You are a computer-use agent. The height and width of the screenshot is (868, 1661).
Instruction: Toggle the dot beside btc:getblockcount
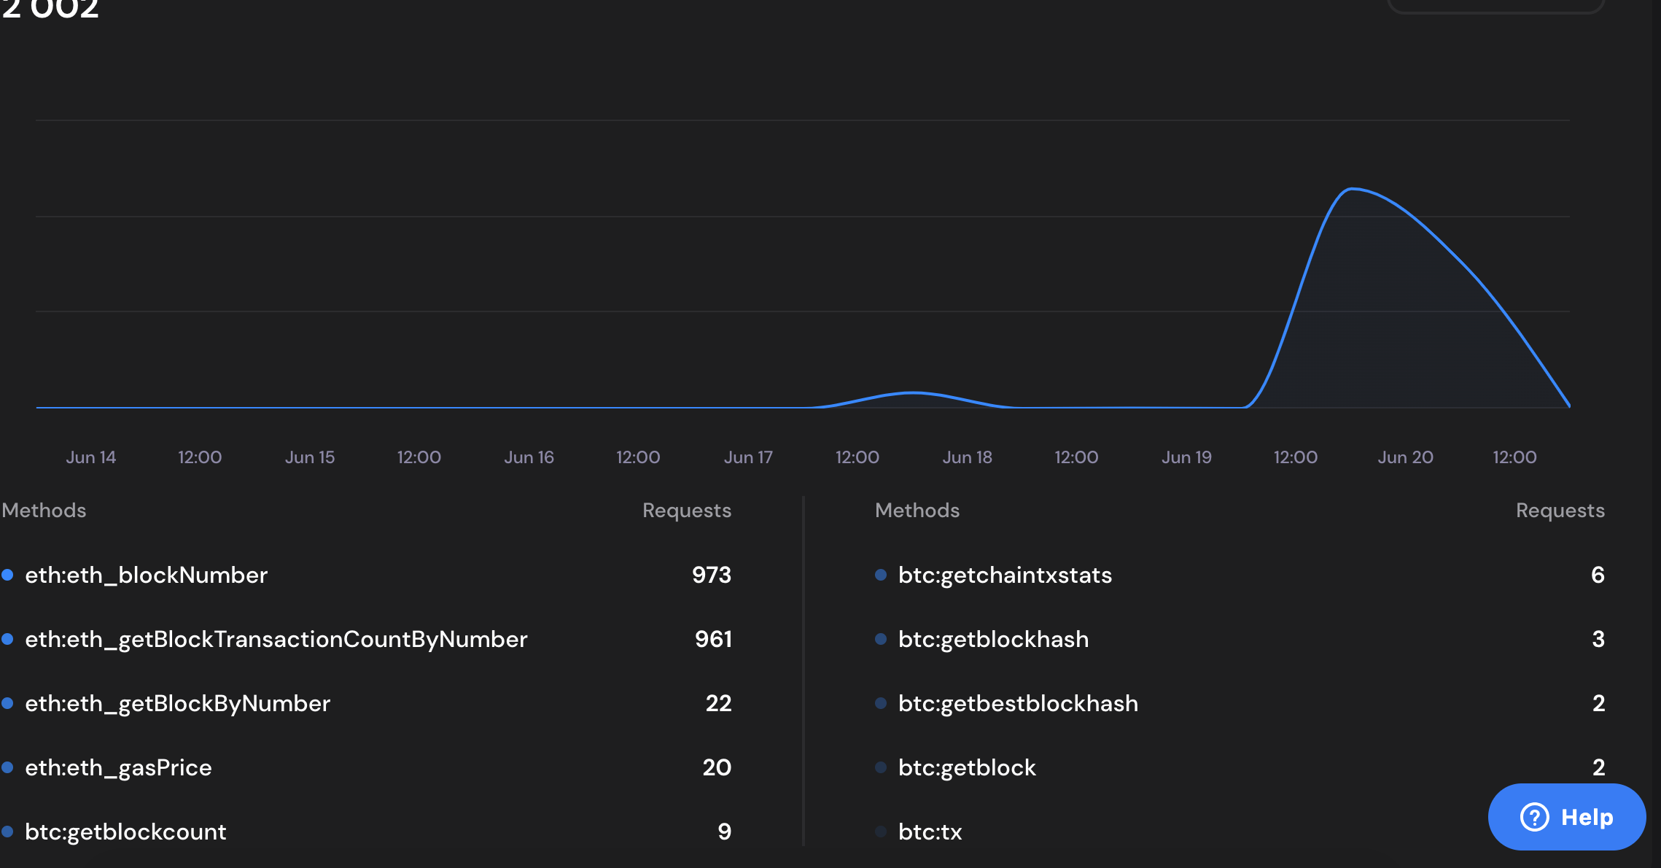[8, 832]
